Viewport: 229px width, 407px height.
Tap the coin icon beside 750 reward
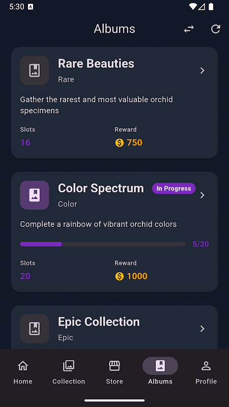click(120, 142)
